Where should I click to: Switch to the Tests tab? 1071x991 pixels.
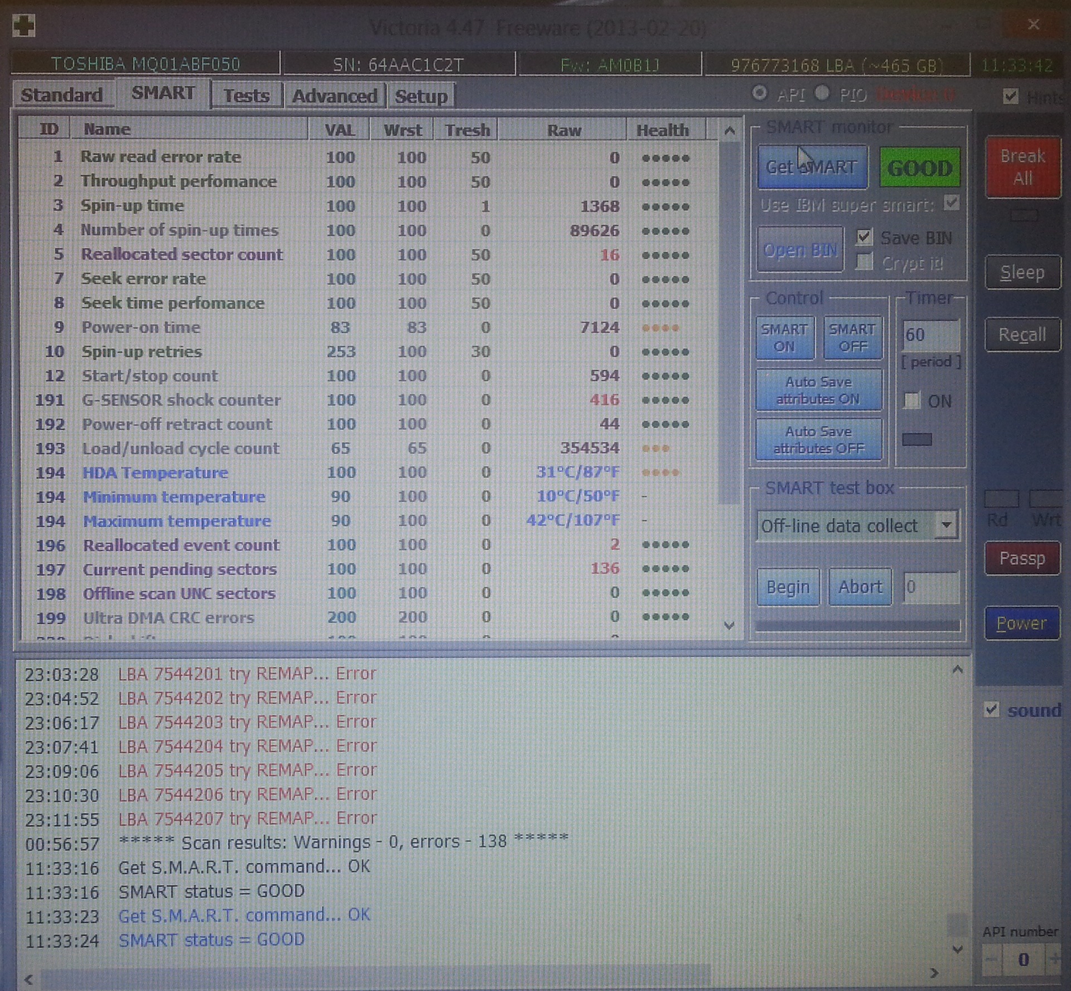pyautogui.click(x=246, y=95)
